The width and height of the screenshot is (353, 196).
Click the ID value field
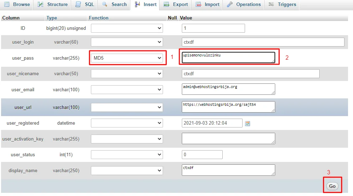[x=213, y=28]
